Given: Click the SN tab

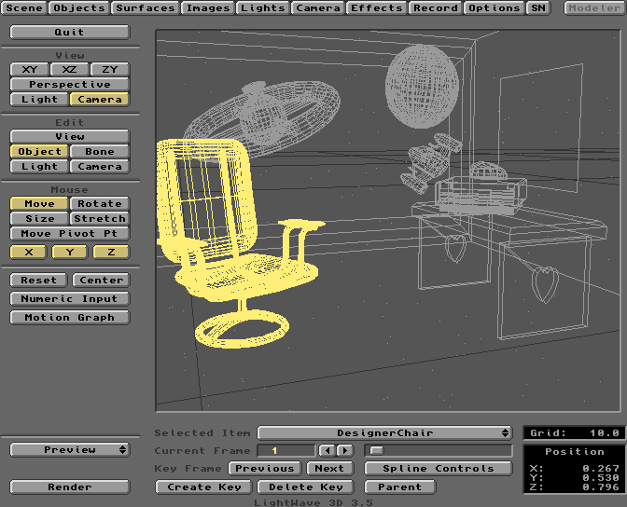Looking at the screenshot, I should pos(538,8).
